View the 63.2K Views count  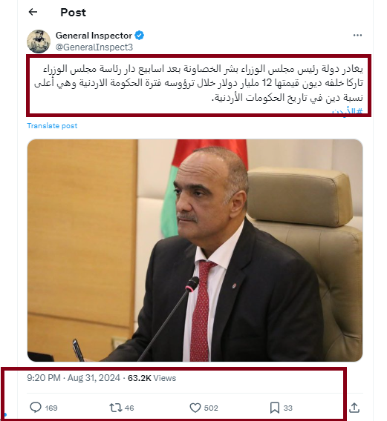[152, 378]
